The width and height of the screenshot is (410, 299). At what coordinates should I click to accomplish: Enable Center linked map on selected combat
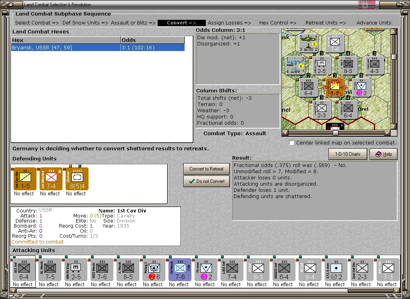[x=292, y=143]
